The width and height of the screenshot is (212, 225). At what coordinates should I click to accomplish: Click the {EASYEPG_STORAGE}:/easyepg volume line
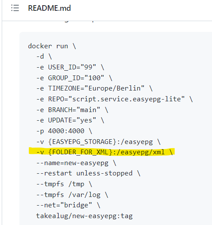point(98,142)
